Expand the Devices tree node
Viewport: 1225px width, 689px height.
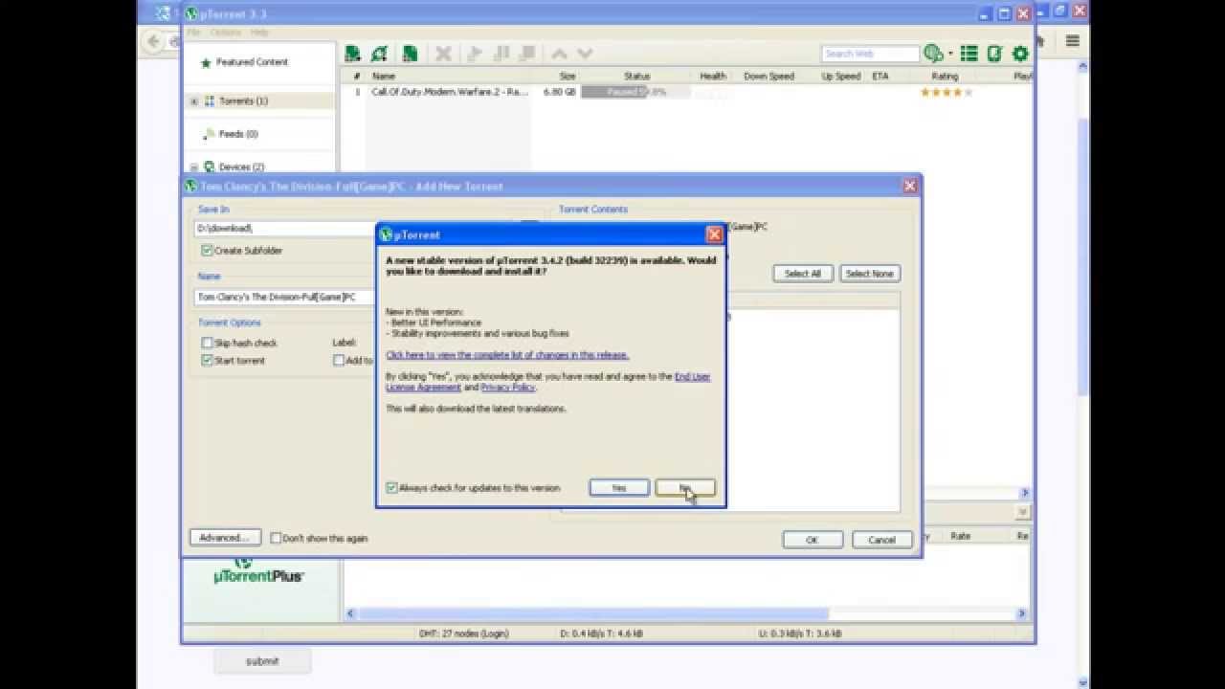(194, 167)
